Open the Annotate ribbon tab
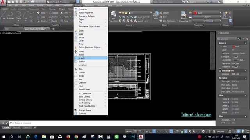Viewport: 250px width, 140px height. [x=22, y=9]
